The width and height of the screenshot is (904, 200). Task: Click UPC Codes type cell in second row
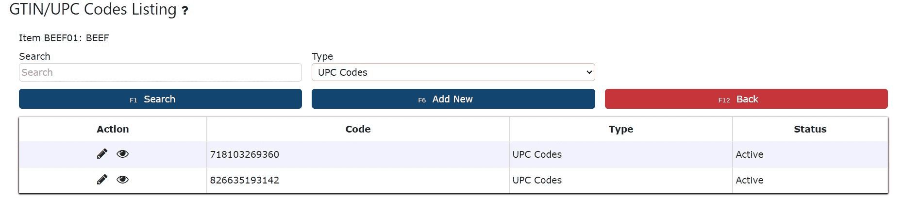[537, 180]
